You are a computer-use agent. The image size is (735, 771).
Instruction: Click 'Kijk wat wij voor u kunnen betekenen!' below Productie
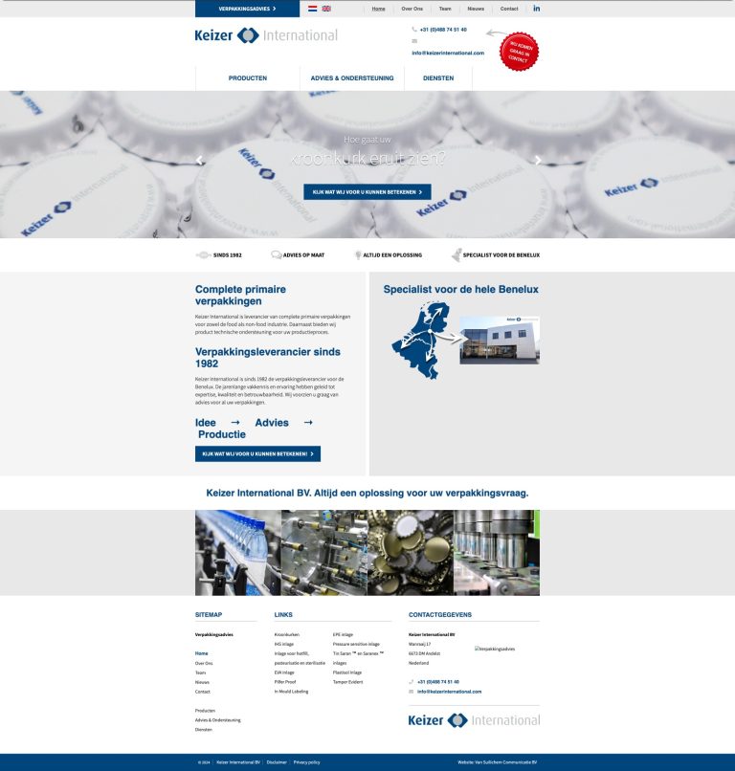tap(257, 453)
